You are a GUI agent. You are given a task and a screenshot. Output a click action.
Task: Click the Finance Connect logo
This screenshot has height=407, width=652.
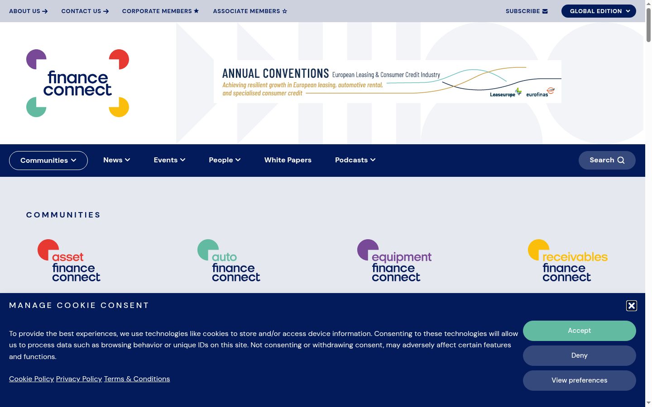pyautogui.click(x=77, y=83)
